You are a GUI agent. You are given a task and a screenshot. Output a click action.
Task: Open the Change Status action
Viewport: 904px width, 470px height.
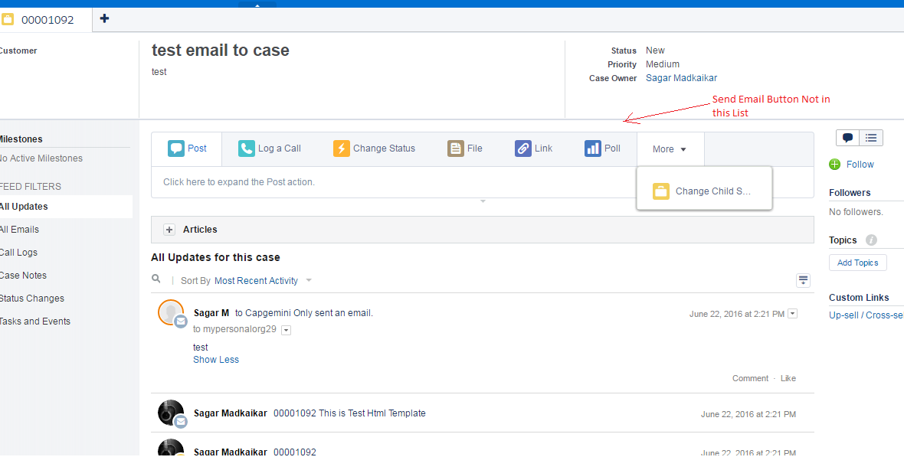(374, 149)
